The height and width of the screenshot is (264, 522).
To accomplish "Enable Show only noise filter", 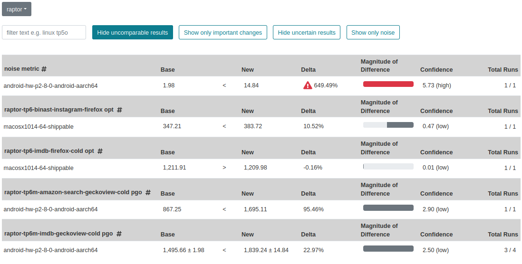I will [373, 32].
